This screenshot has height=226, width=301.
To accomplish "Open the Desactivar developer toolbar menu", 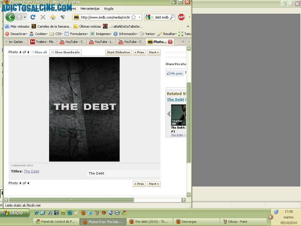I will [x=16, y=34].
